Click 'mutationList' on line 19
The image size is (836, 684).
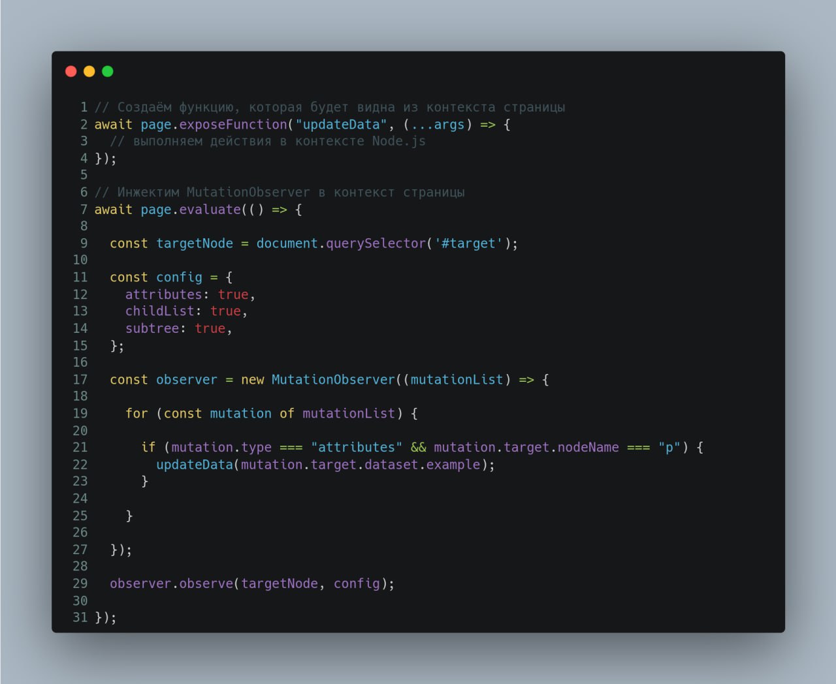coord(349,413)
